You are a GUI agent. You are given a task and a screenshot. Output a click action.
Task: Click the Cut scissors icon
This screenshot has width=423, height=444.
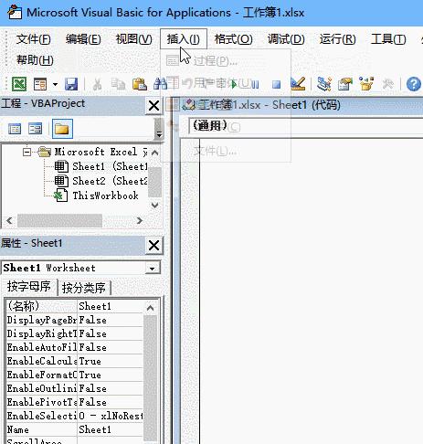pyautogui.click(x=98, y=84)
